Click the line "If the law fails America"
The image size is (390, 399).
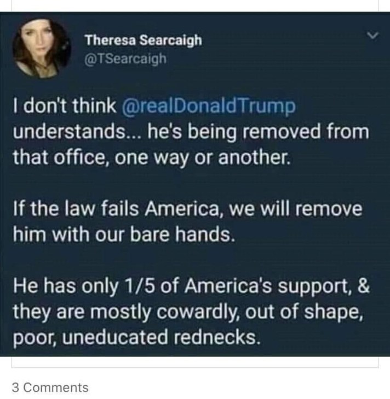[187, 209]
